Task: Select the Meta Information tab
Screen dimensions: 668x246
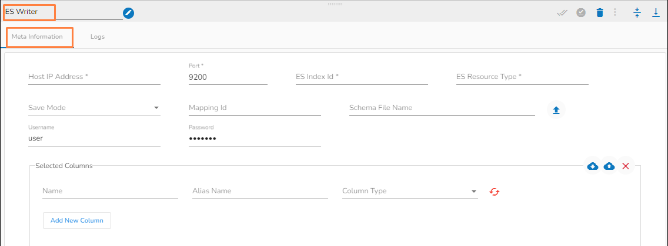Action: (x=38, y=37)
